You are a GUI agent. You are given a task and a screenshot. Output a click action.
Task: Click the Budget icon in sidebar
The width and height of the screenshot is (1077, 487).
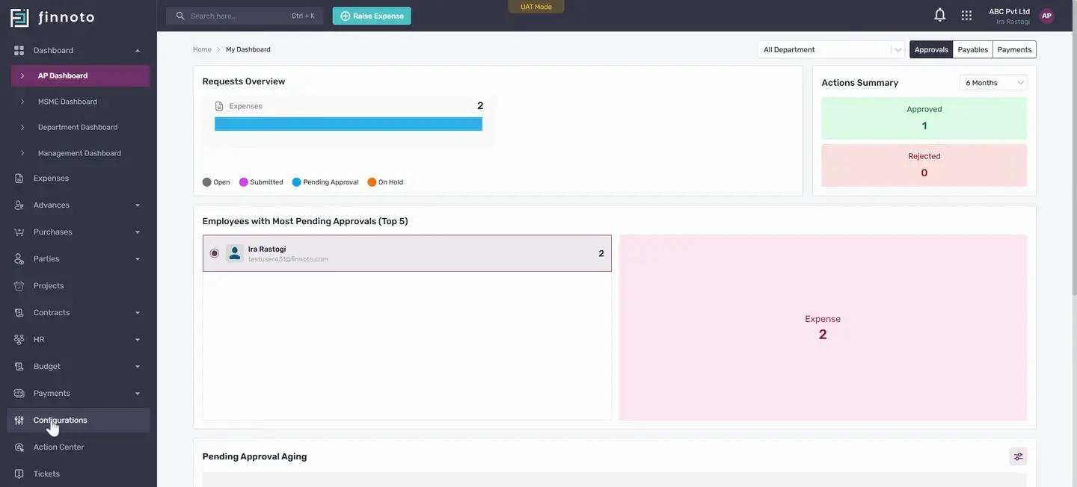[19, 366]
